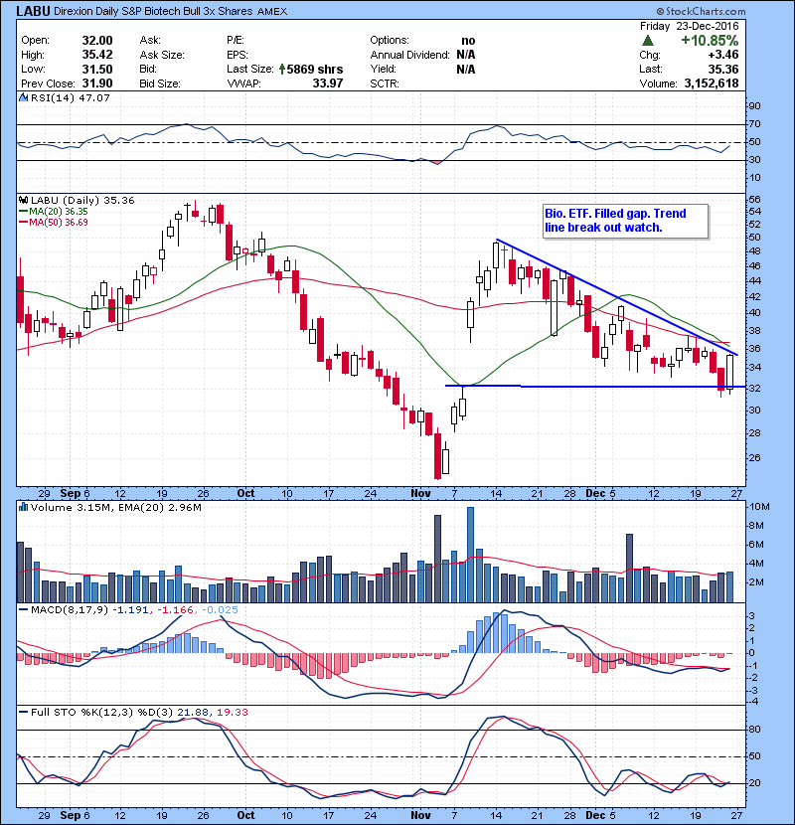The height and width of the screenshot is (825, 795).
Task: Click the Bid Size label
Action: [x=160, y=83]
